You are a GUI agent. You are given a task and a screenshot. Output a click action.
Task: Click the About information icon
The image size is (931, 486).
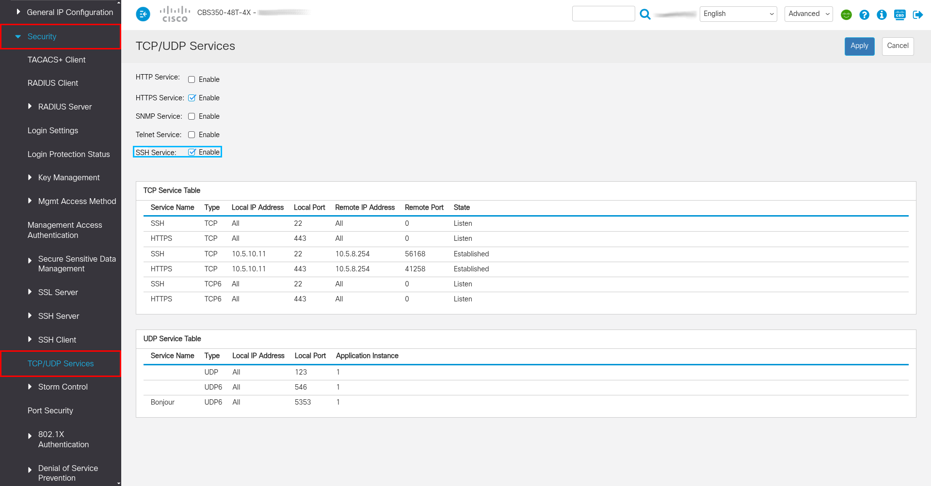(882, 15)
